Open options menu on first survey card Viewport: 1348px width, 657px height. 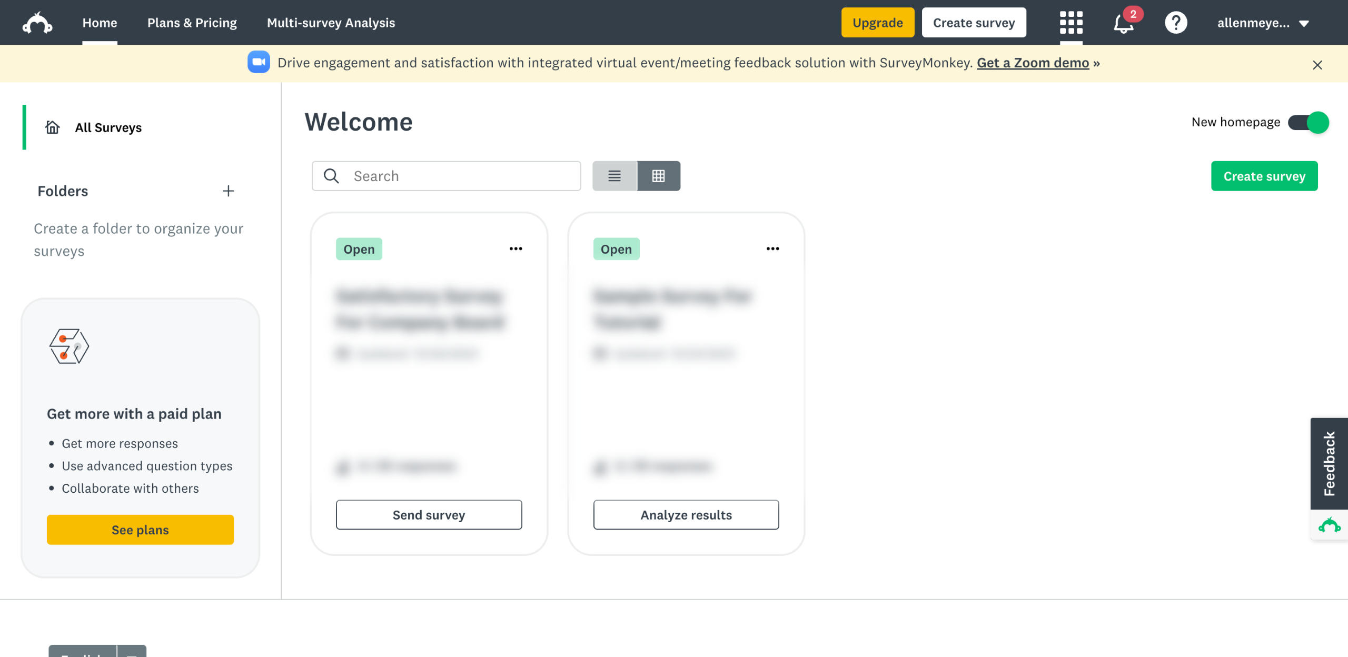tap(516, 248)
